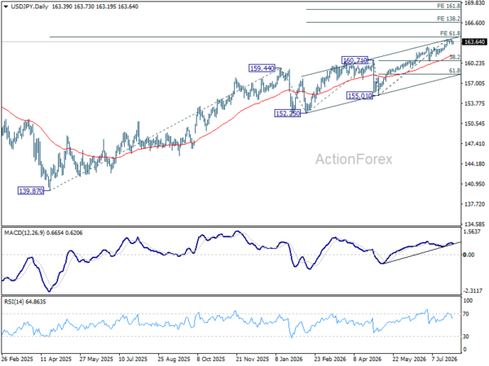Click the 8 Apr 2026 date label

367,359
